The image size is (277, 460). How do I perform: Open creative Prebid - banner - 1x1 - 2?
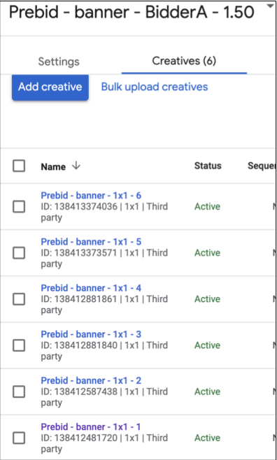coord(91,380)
